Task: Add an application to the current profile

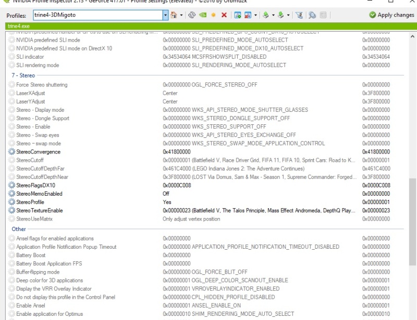Action: coord(238,15)
